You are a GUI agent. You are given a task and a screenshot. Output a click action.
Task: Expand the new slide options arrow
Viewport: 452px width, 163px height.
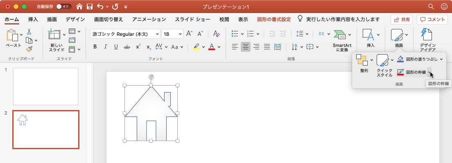(64, 35)
